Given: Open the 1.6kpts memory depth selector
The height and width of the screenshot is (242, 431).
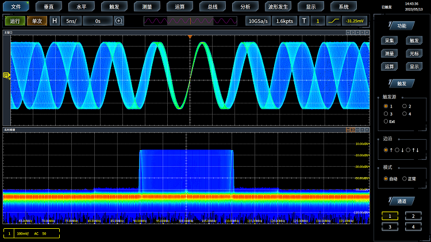Looking at the screenshot, I should (x=284, y=21).
